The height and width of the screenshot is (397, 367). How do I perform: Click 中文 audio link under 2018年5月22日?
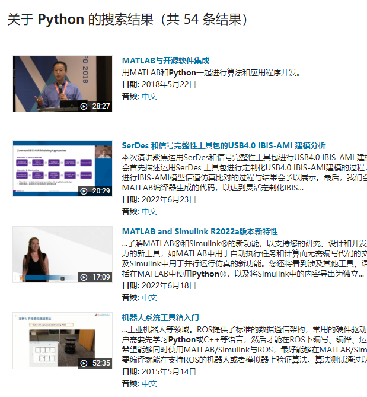tap(149, 96)
